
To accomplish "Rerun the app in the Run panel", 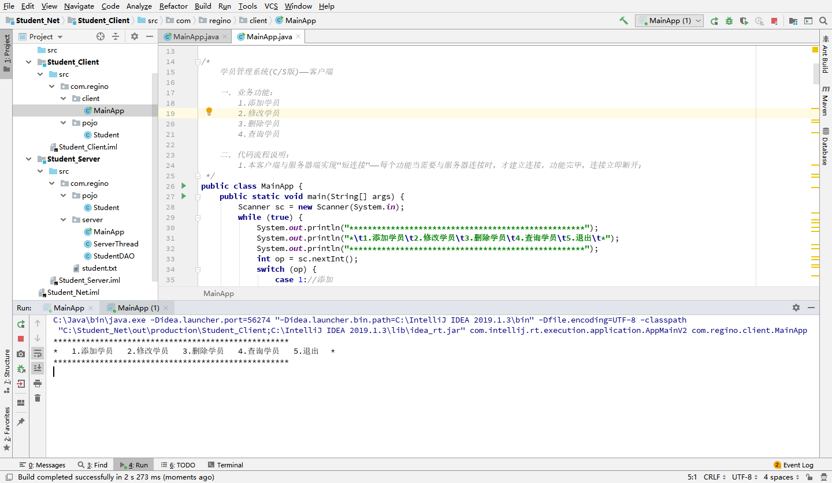I will (x=21, y=324).
